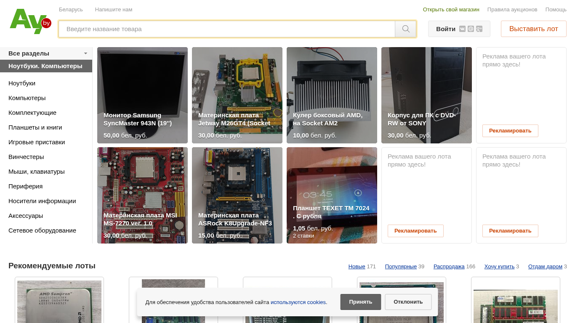Click Рекламировать in the top-row ad slot
Viewport: 575px width, 323px height.
pos(510,131)
